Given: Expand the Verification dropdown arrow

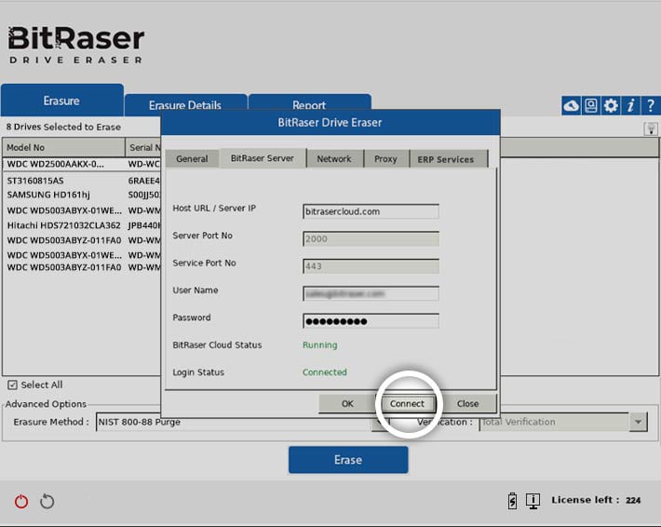Looking at the screenshot, I should pyautogui.click(x=638, y=422).
